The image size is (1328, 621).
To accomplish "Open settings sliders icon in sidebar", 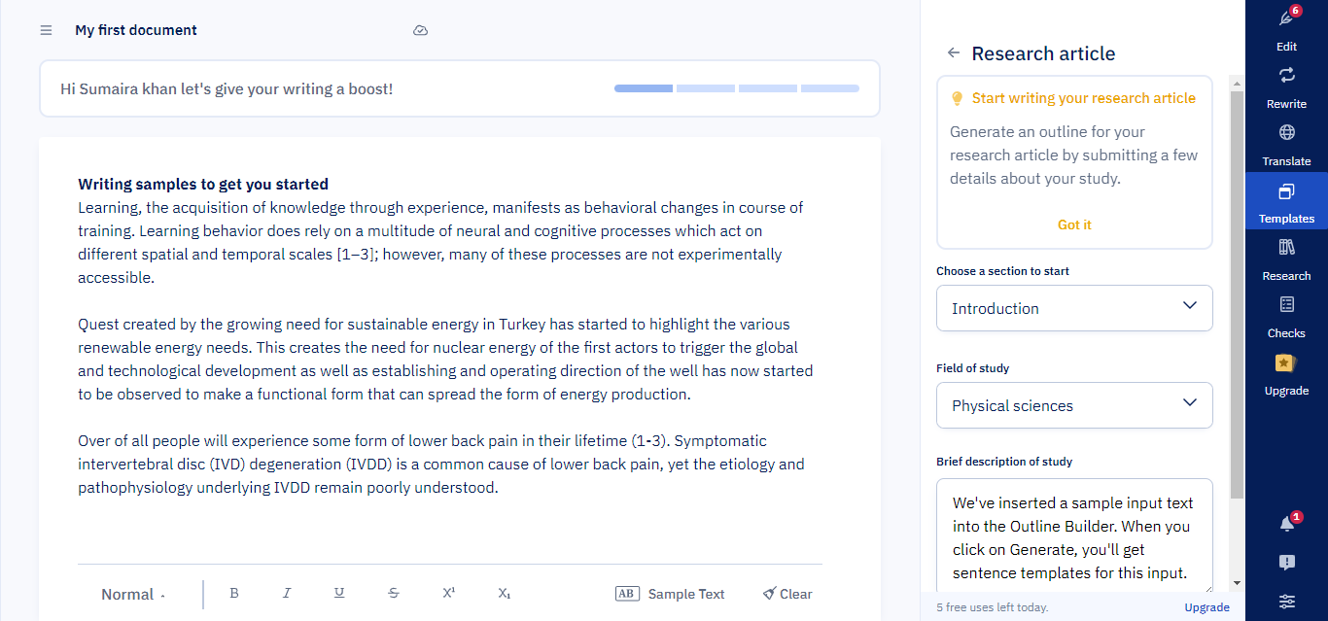I will (1286, 602).
